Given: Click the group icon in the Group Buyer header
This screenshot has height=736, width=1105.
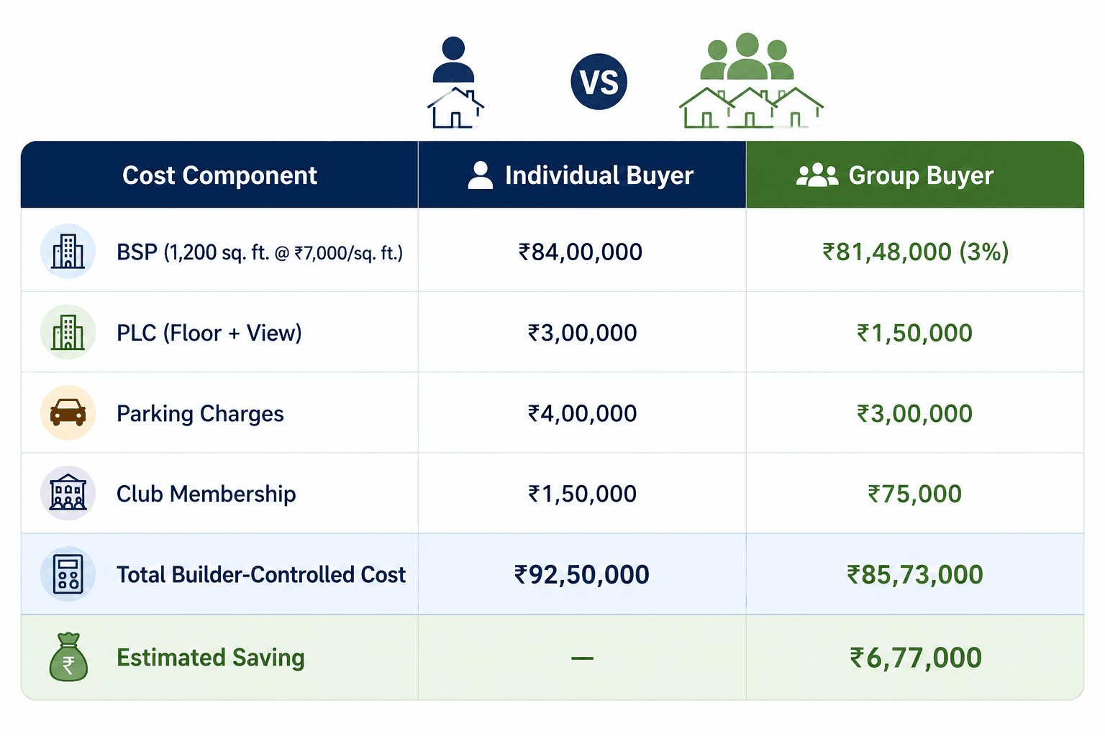Looking at the screenshot, I should pos(817,175).
